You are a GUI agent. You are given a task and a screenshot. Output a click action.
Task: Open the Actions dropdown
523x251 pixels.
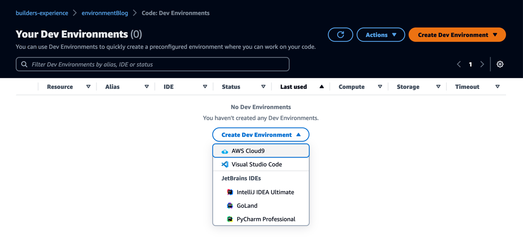[380, 34]
